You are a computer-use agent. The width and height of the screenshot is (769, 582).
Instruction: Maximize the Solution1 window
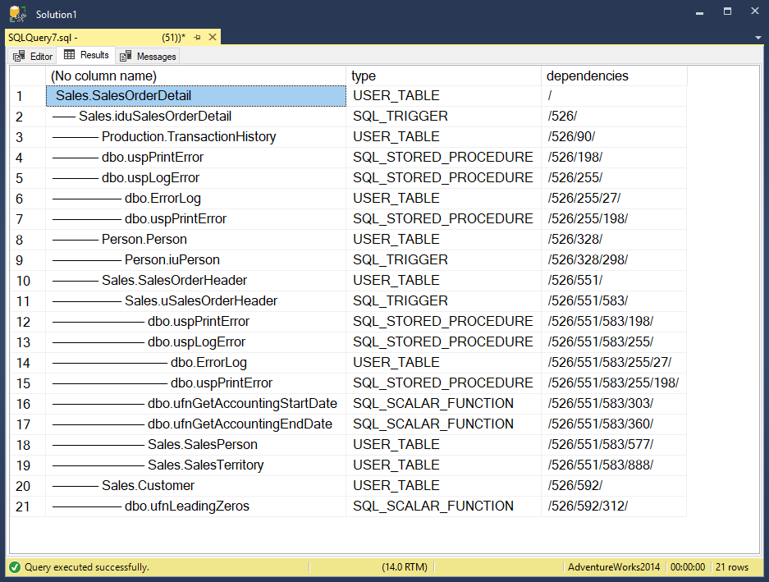727,13
